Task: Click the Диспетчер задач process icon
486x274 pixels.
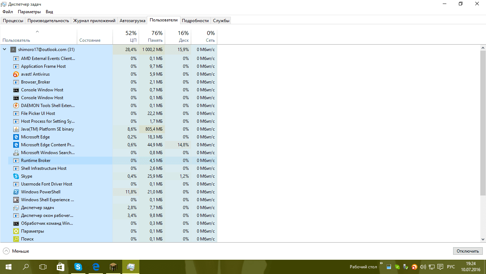Action: pyautogui.click(x=16, y=208)
